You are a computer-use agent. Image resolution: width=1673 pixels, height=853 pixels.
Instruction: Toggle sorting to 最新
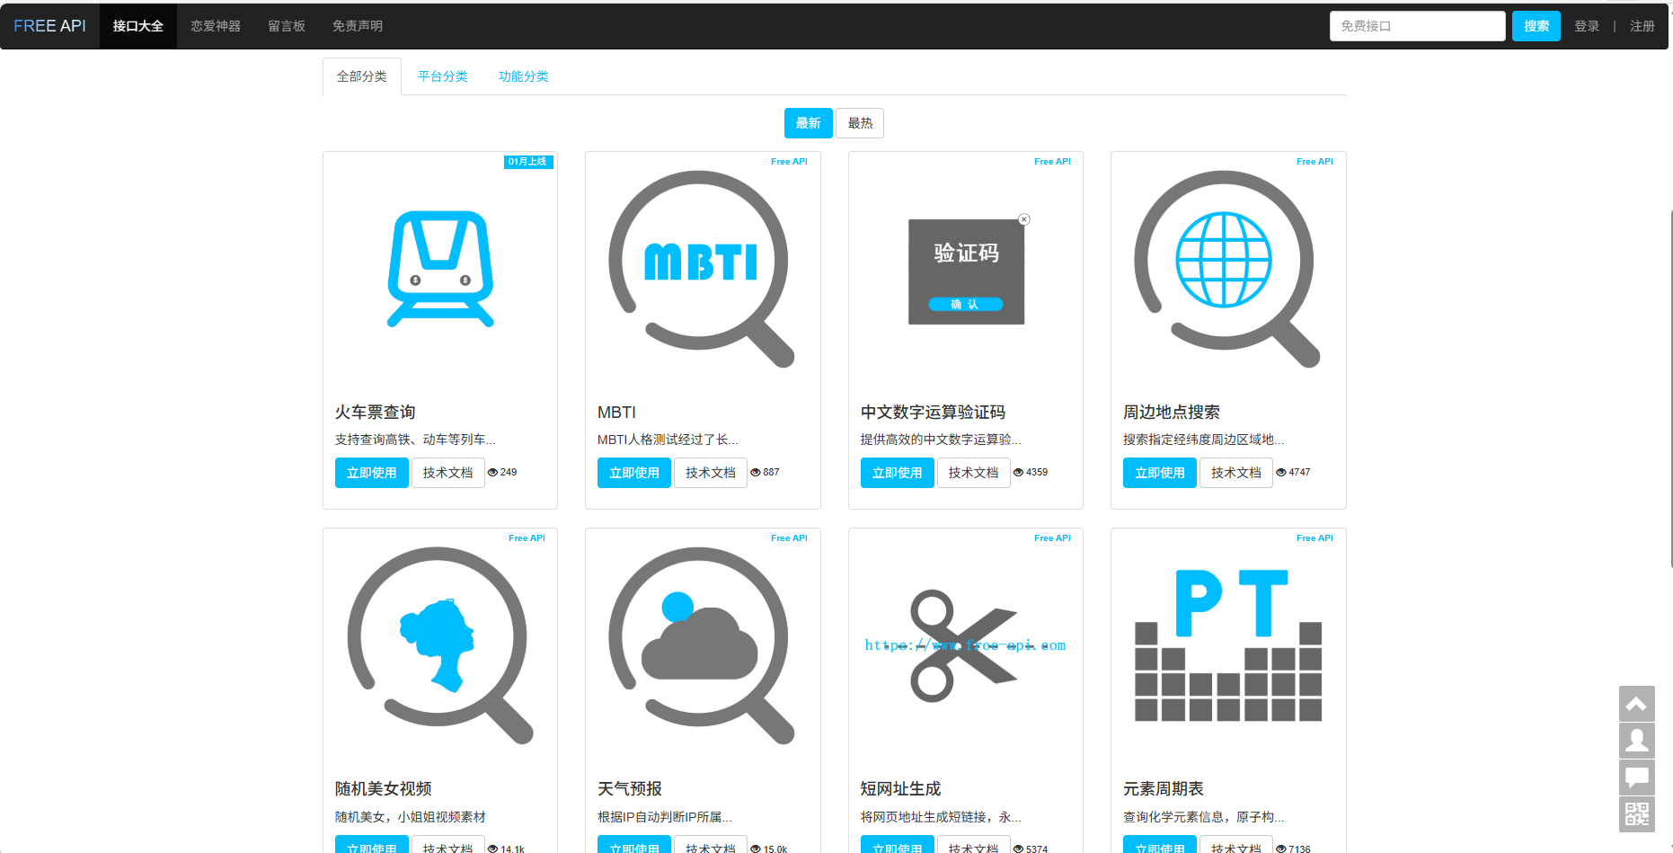click(808, 123)
